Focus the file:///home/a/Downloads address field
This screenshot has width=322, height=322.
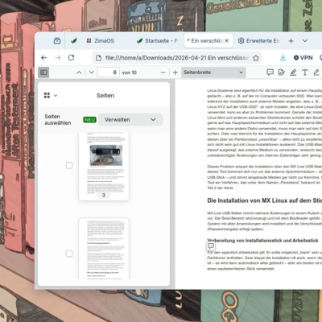click(x=177, y=58)
